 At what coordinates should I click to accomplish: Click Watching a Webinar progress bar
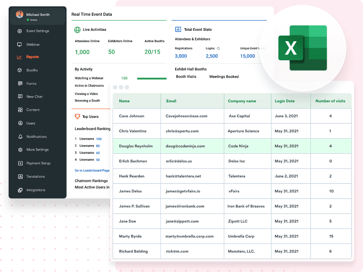point(152,78)
